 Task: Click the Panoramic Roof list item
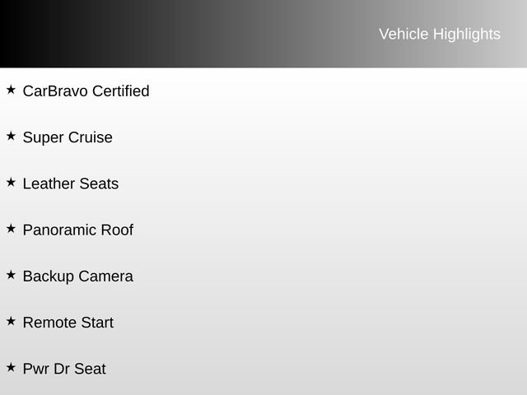point(77,230)
